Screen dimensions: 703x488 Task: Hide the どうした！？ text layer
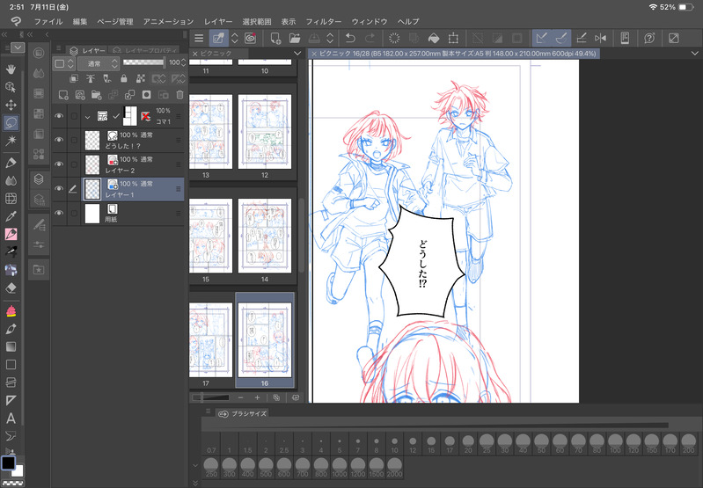coord(59,140)
